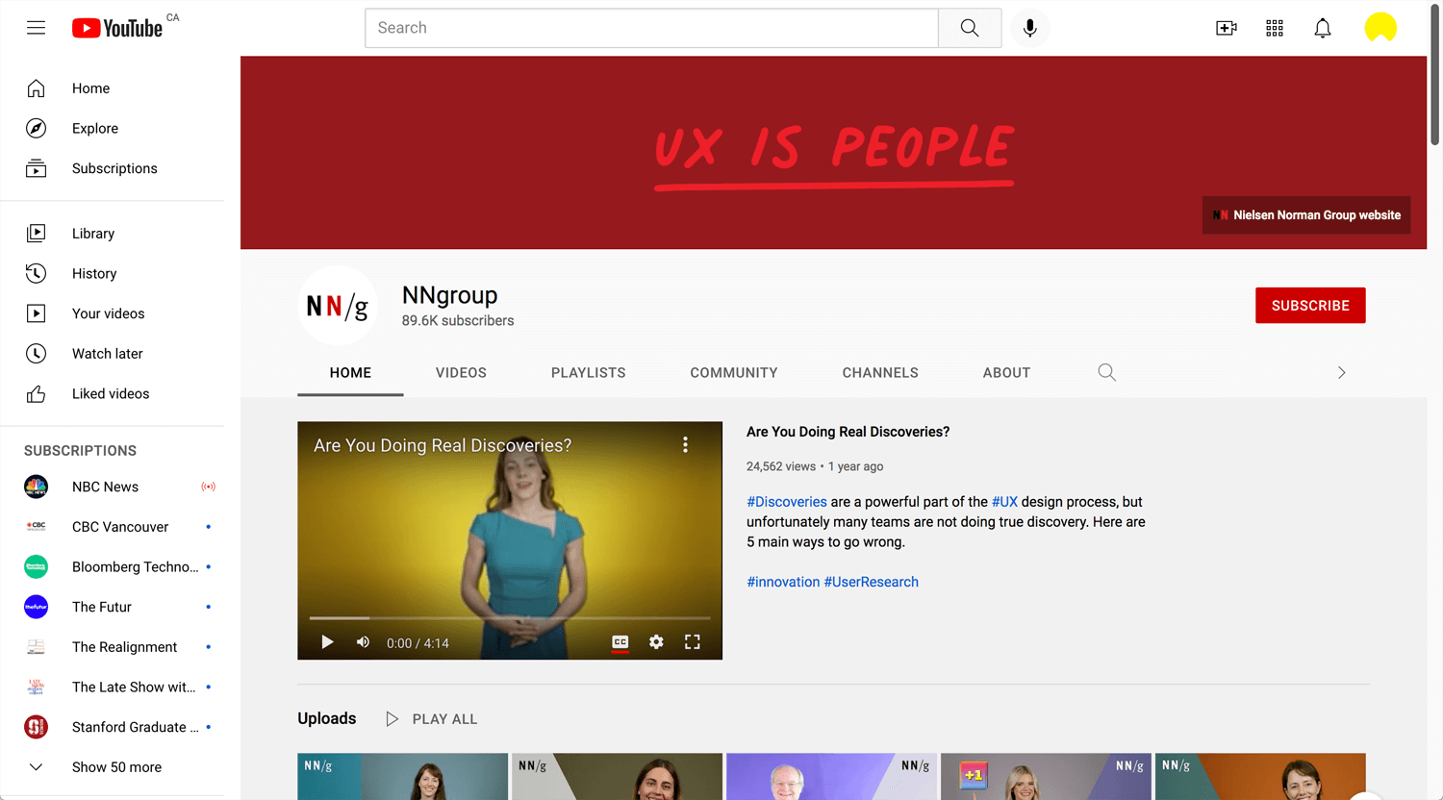The height and width of the screenshot is (800, 1443).
Task: Open The Futur channel avatar
Action: click(36, 607)
